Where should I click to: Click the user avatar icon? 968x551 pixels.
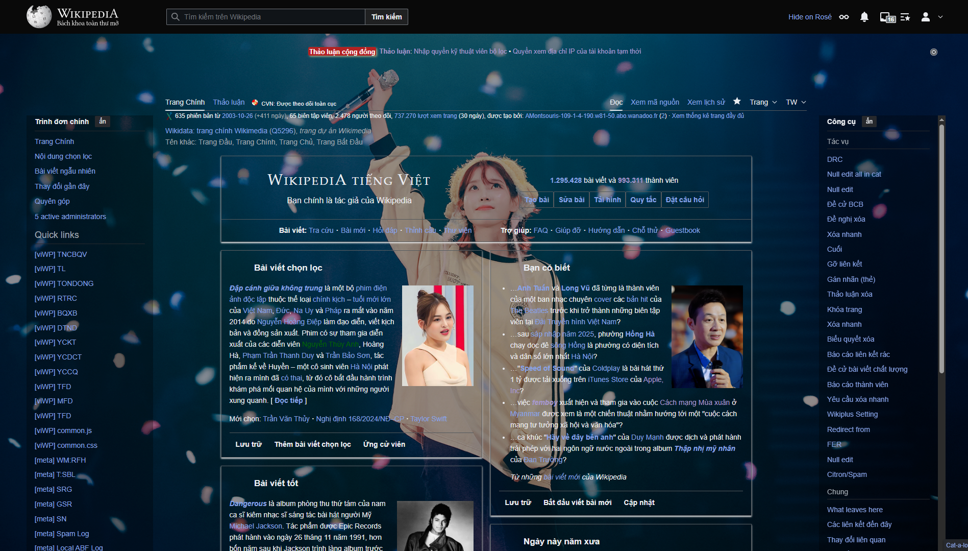tap(925, 17)
